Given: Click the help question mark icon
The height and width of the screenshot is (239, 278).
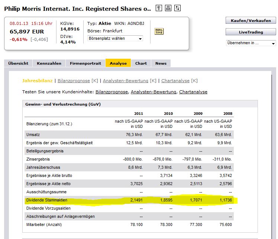Looking at the screenshot, I should coord(159,8).
